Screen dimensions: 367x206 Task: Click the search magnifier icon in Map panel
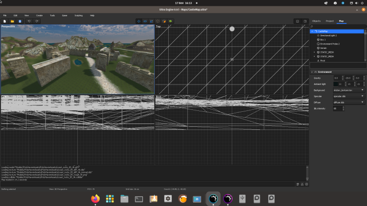pyautogui.click(x=312, y=26)
